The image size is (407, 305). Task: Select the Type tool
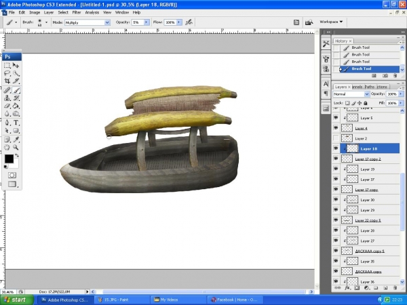pyautogui.click(x=16, y=123)
